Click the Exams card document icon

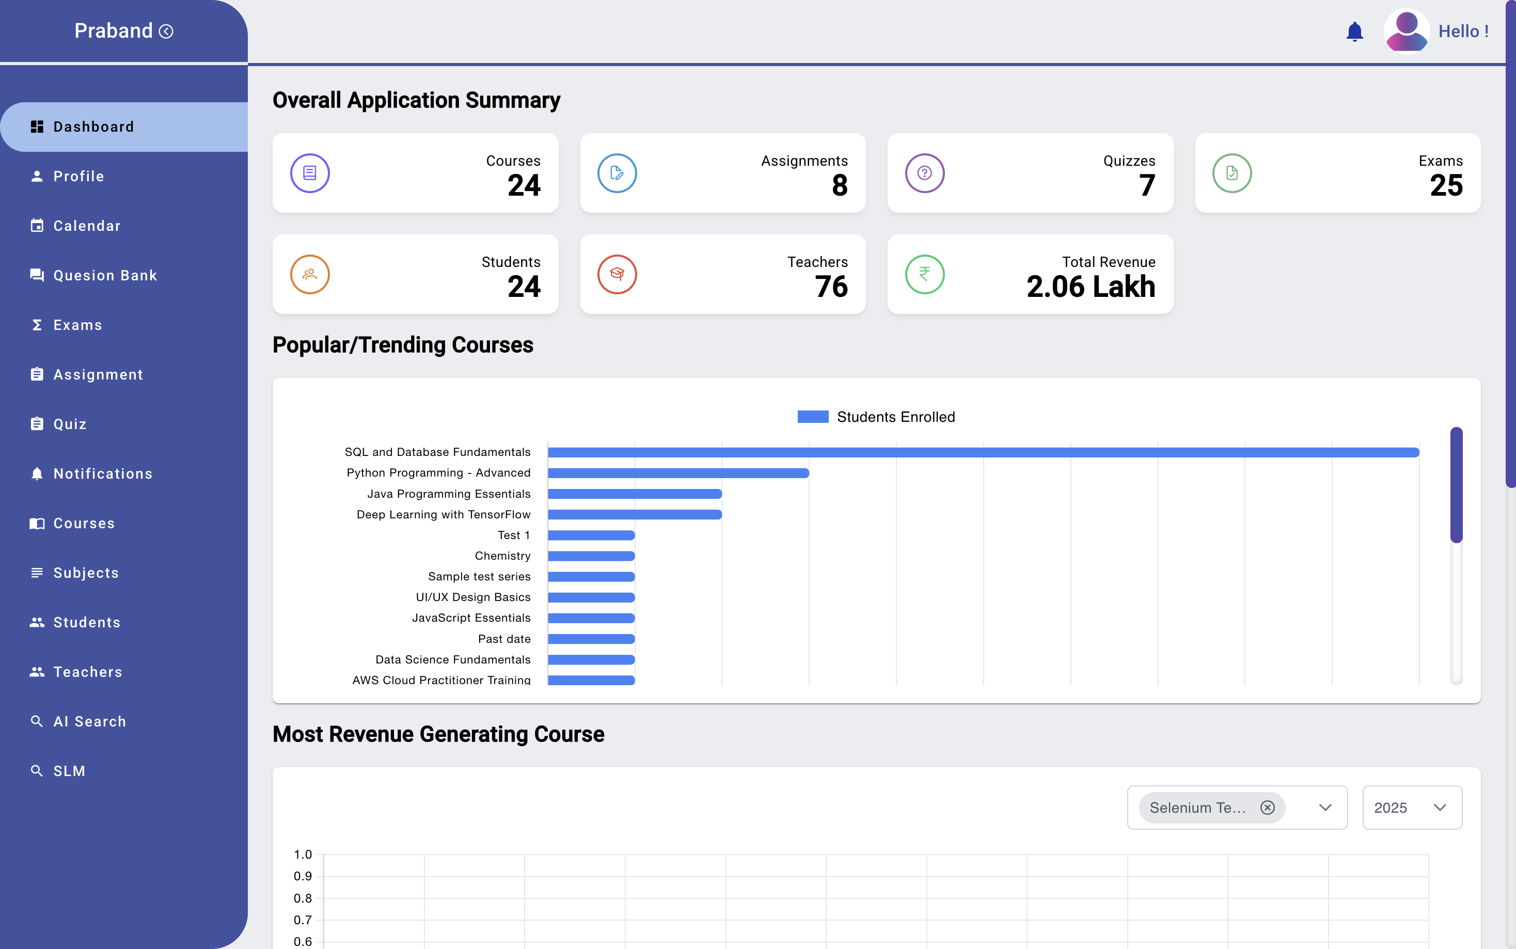tap(1232, 173)
